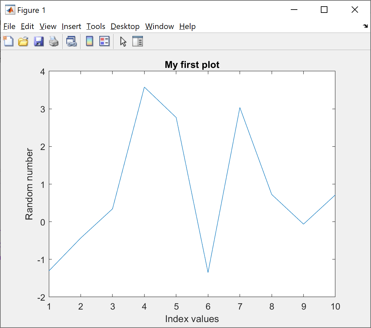The width and height of the screenshot is (371, 328).
Task: Open the File menu
Action: click(9, 26)
